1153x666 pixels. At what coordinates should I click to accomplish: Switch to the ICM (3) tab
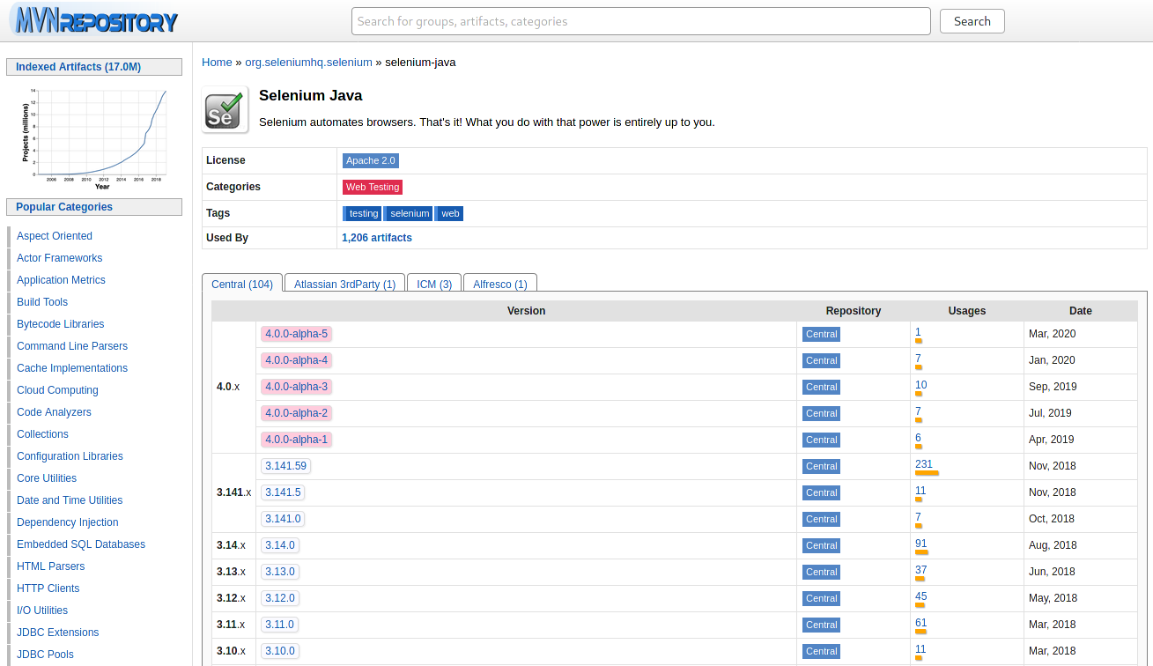tap(434, 284)
